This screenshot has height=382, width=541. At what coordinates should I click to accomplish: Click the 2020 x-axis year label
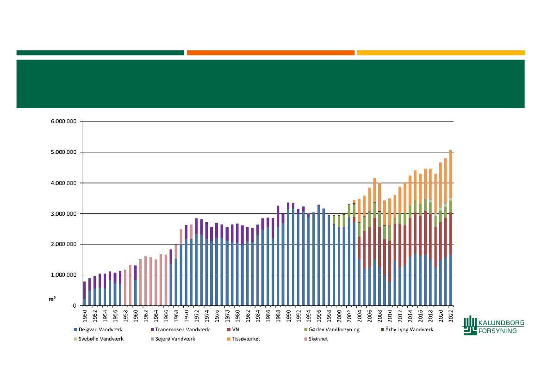[441, 316]
